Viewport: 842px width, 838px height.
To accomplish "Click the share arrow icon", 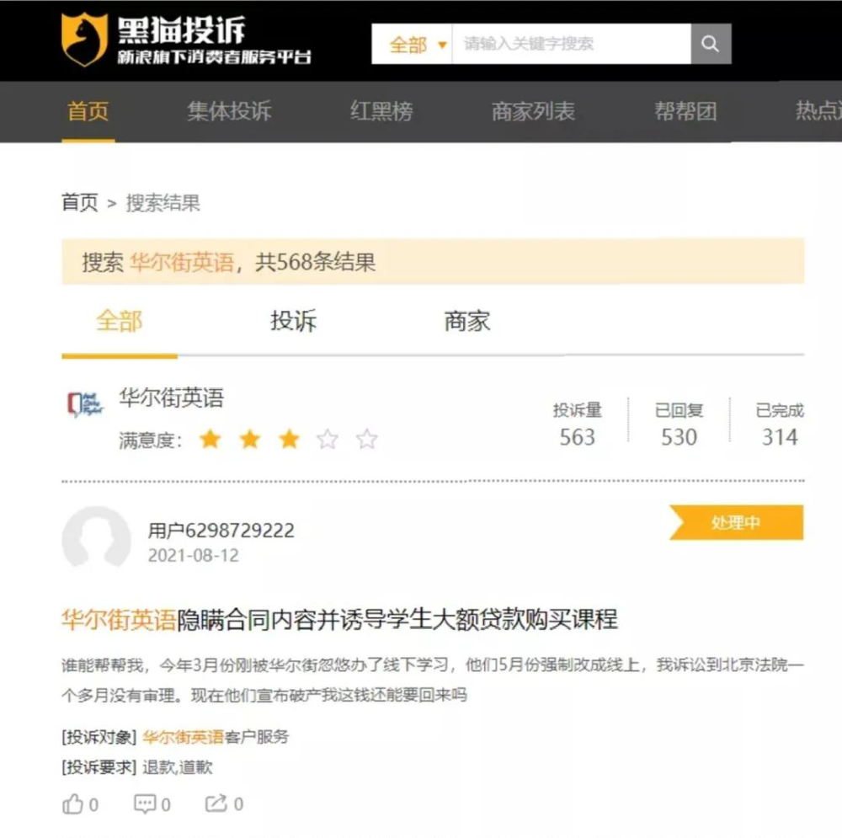I will 216,803.
